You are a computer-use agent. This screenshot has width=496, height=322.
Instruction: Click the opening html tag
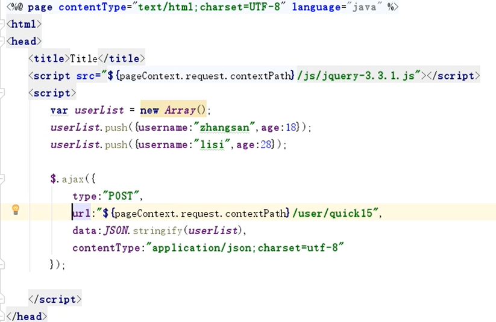[x=24, y=24]
